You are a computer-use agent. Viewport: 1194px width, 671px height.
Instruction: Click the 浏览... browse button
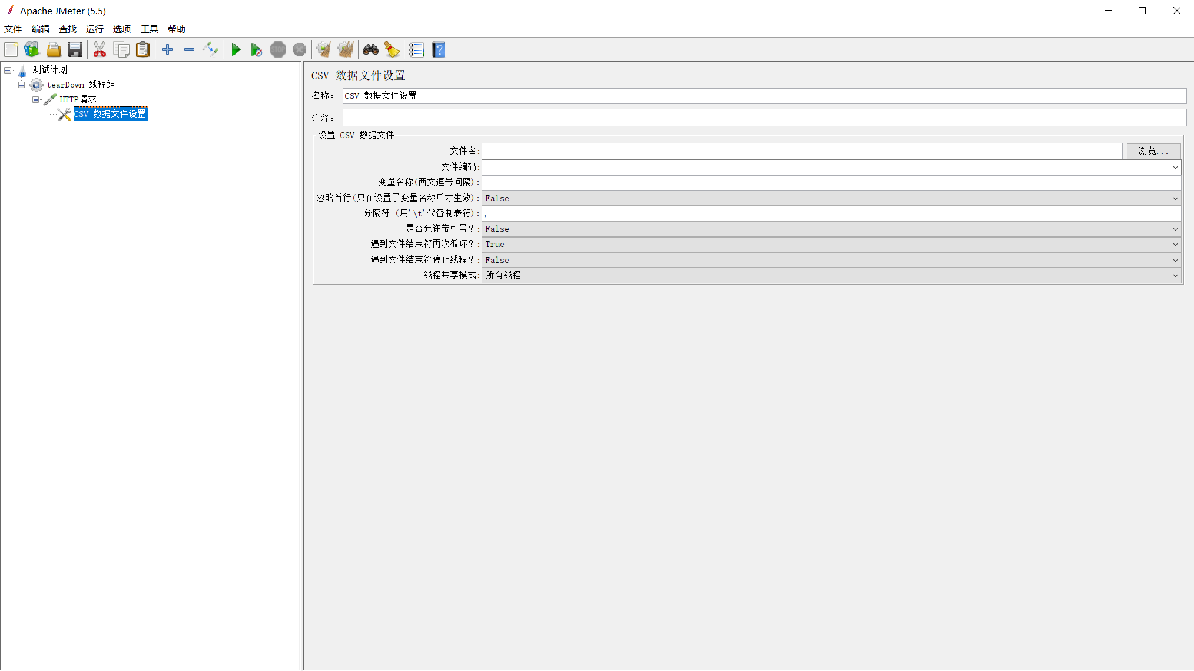point(1153,151)
